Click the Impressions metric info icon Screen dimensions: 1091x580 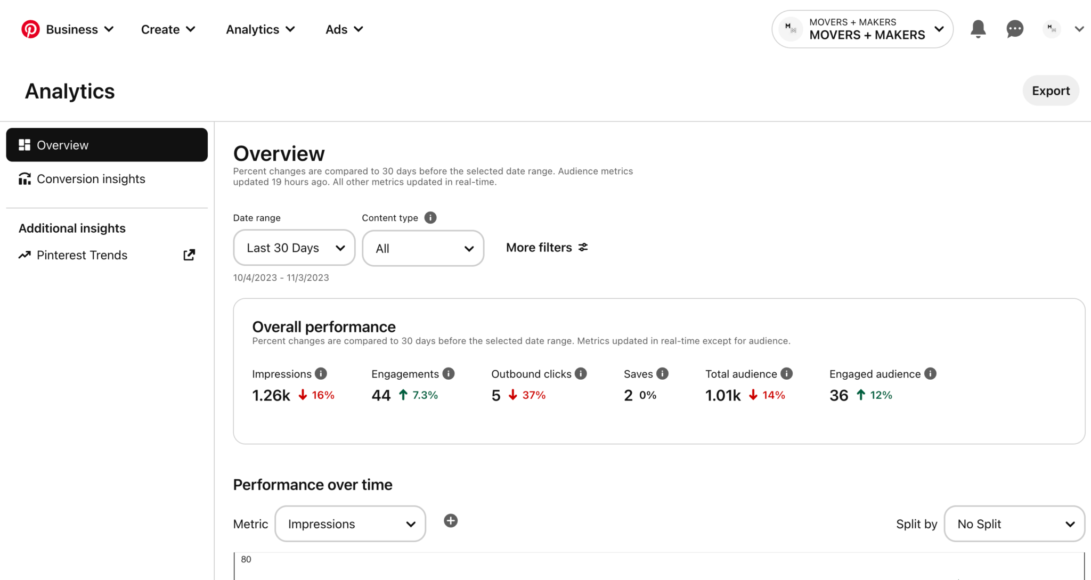321,373
